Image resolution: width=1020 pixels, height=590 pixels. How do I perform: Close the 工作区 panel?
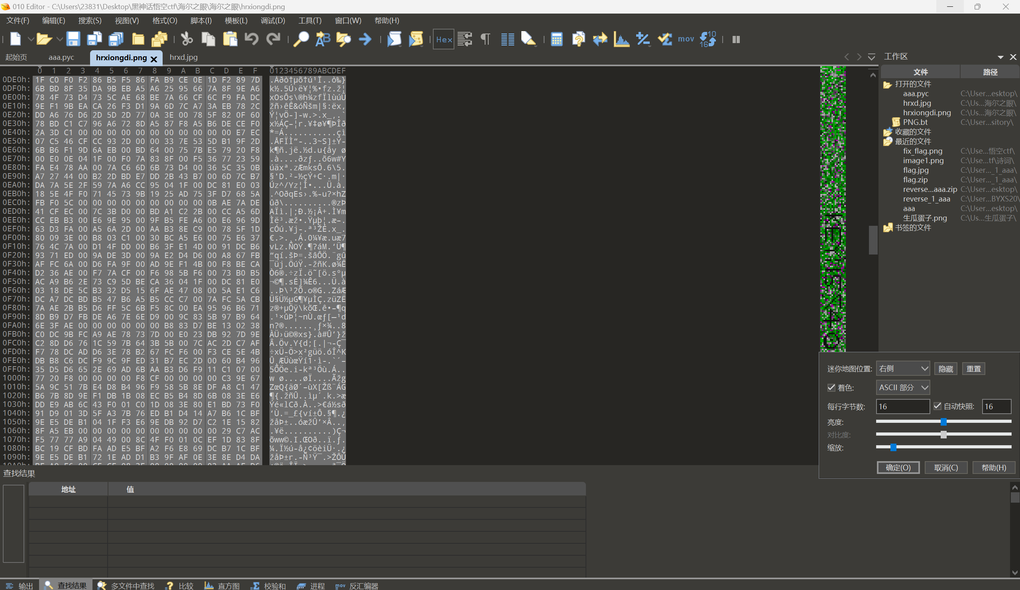click(x=1013, y=57)
